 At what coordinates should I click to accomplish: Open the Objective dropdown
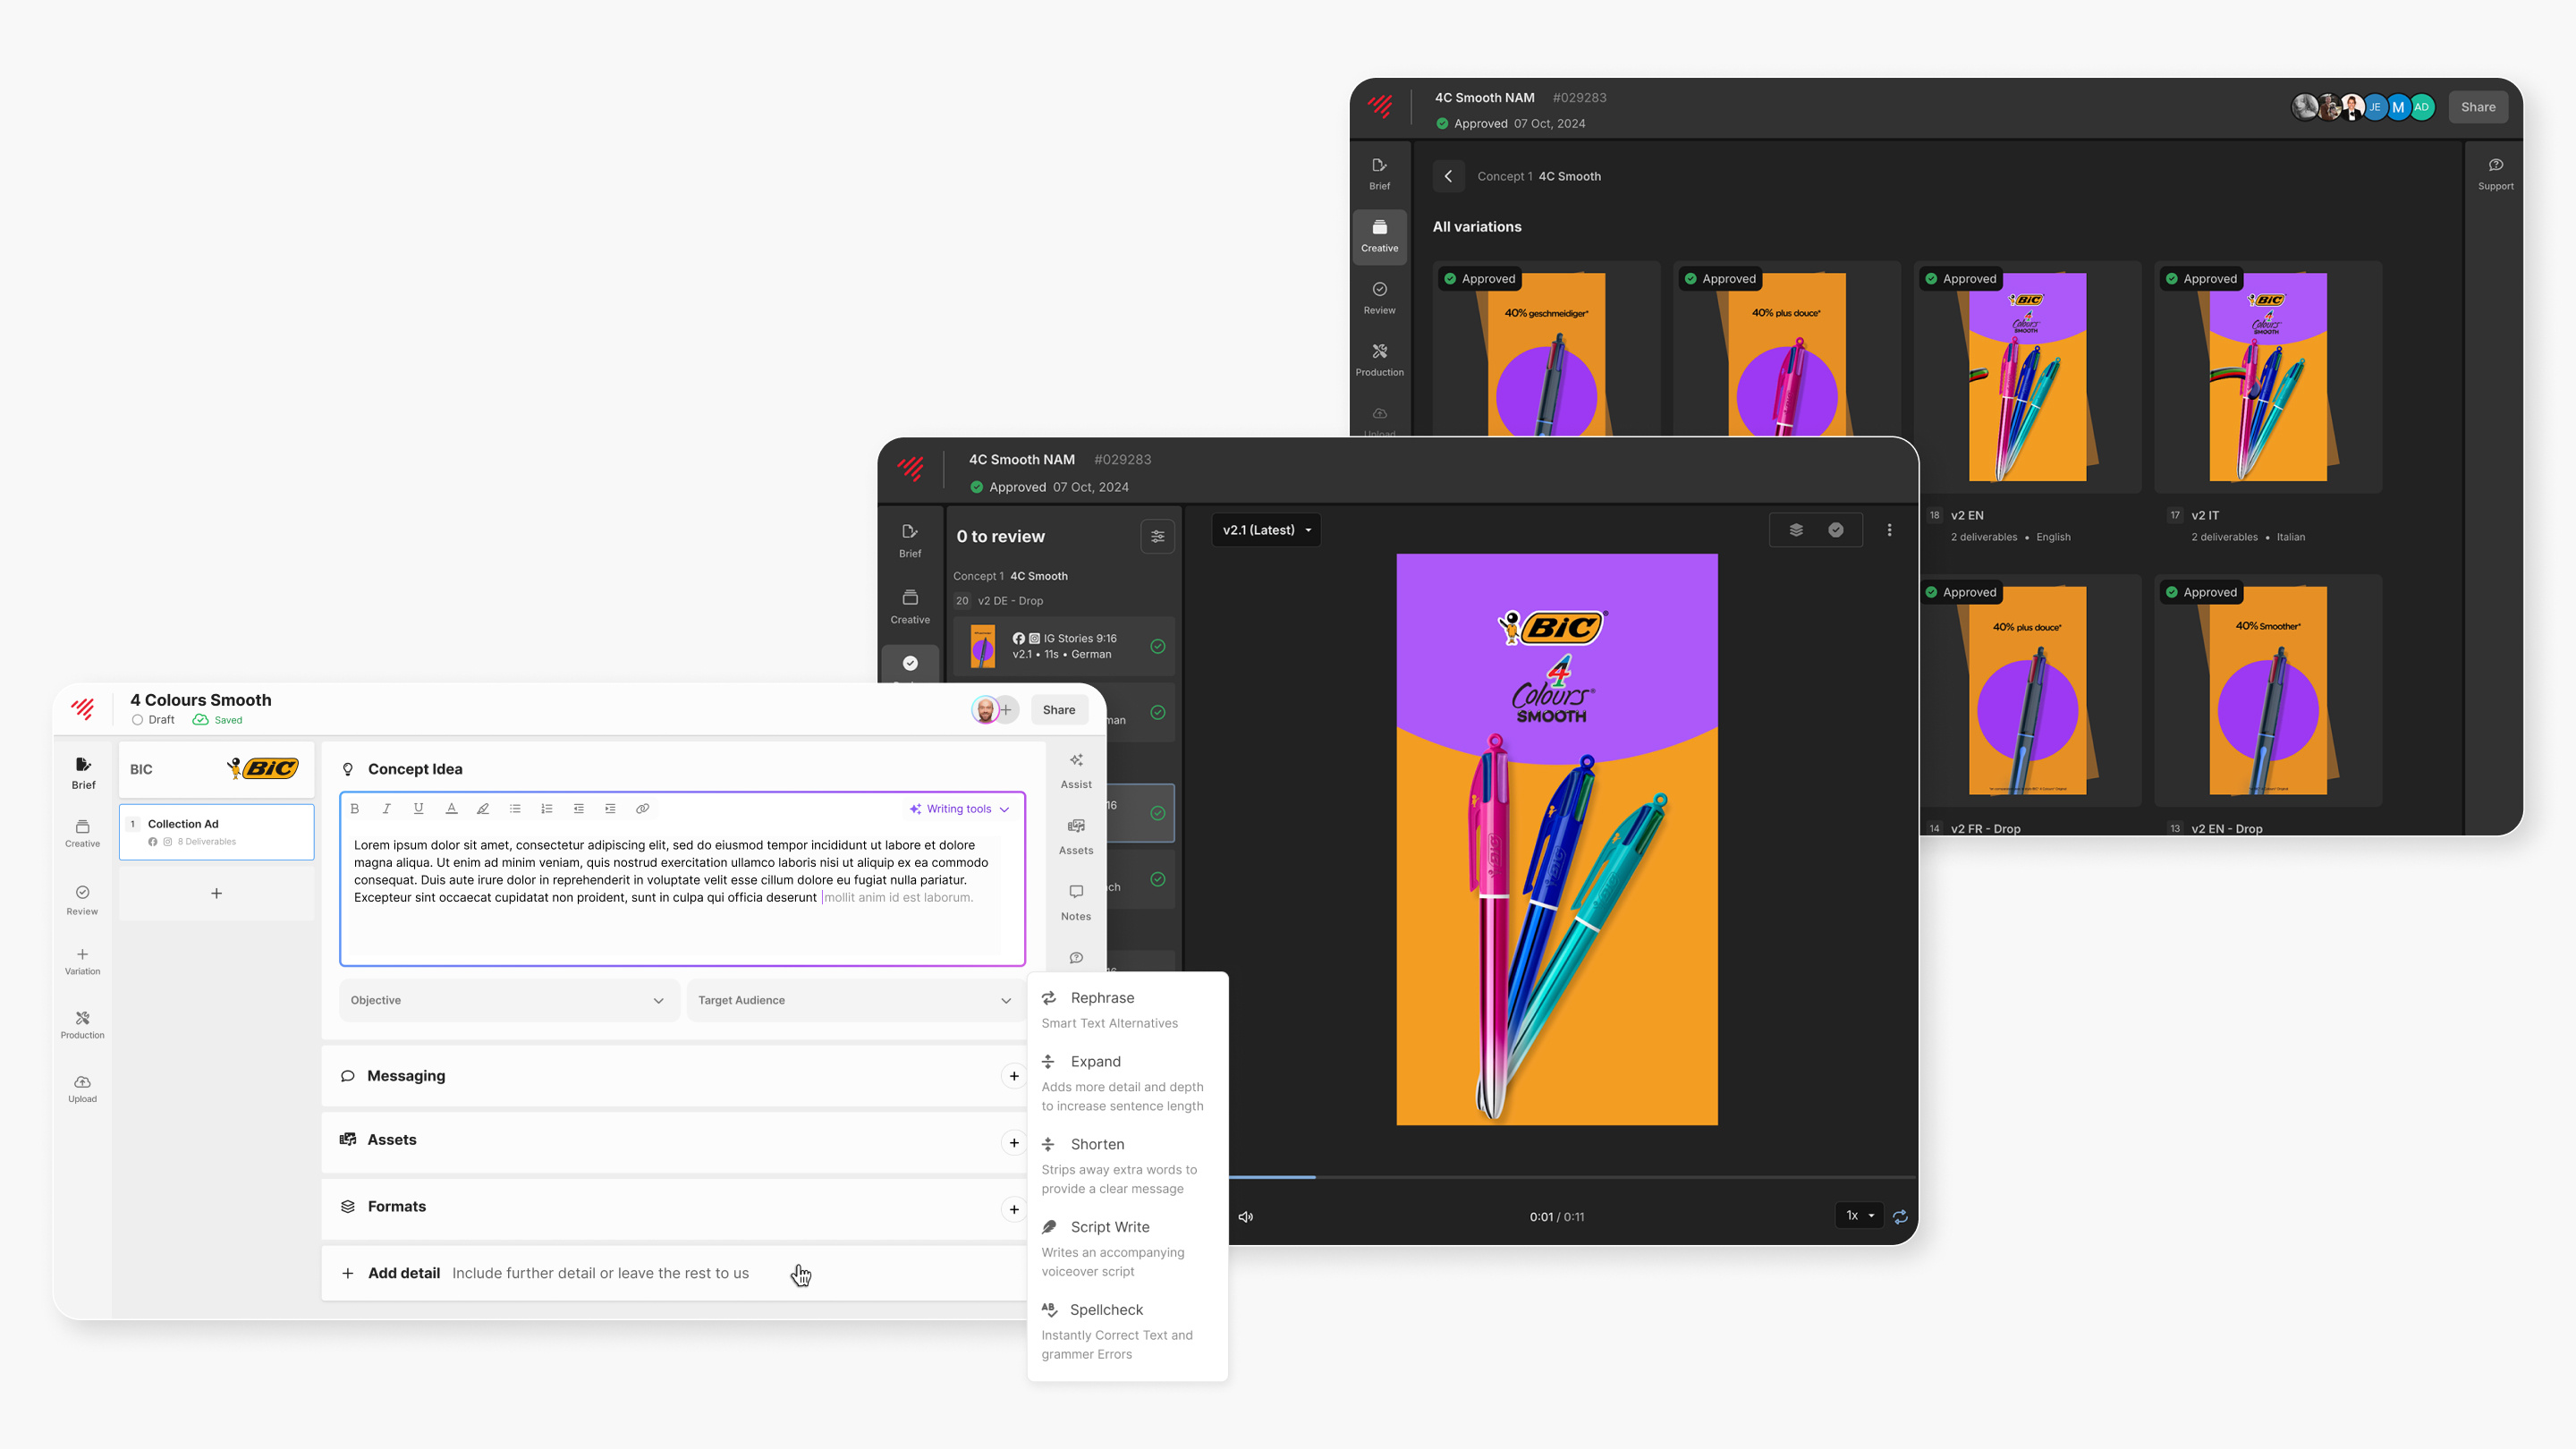pyautogui.click(x=508, y=1000)
